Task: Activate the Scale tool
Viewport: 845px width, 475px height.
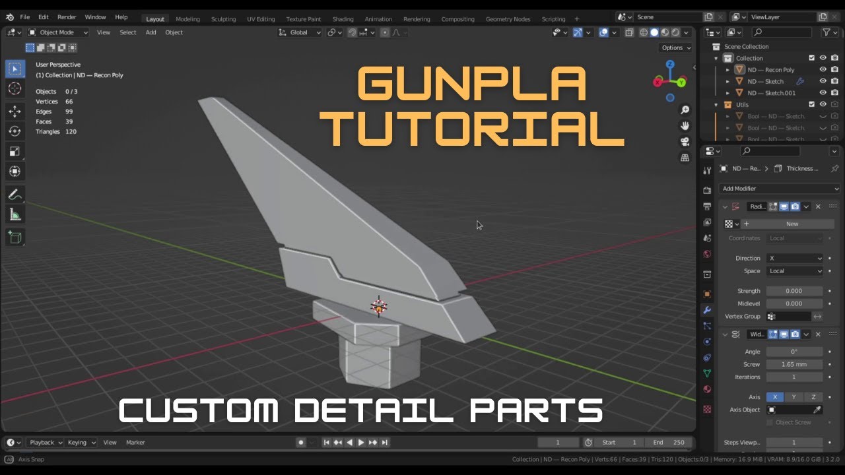Action: [x=15, y=151]
